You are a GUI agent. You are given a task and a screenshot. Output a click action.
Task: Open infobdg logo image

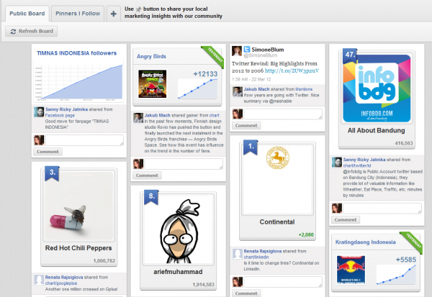tap(377, 88)
